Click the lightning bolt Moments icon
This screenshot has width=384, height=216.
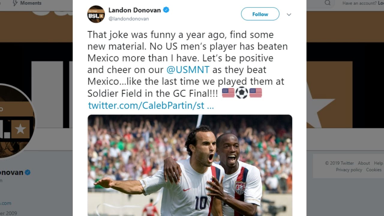pyautogui.click(x=15, y=3)
